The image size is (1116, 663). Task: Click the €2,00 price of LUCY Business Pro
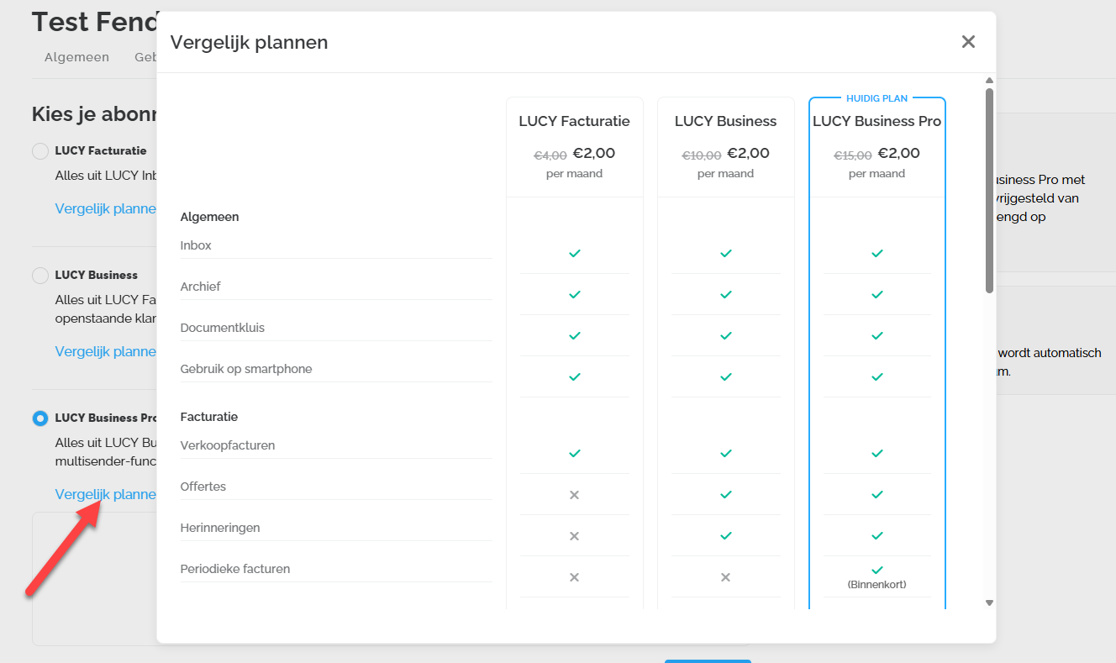tap(899, 154)
